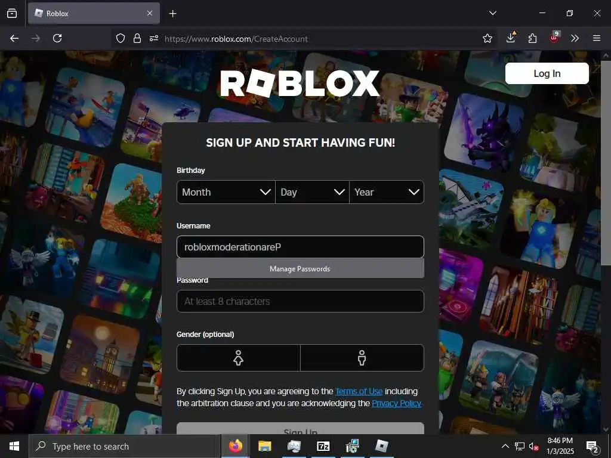Open the Privacy Policy link

[x=396, y=403]
